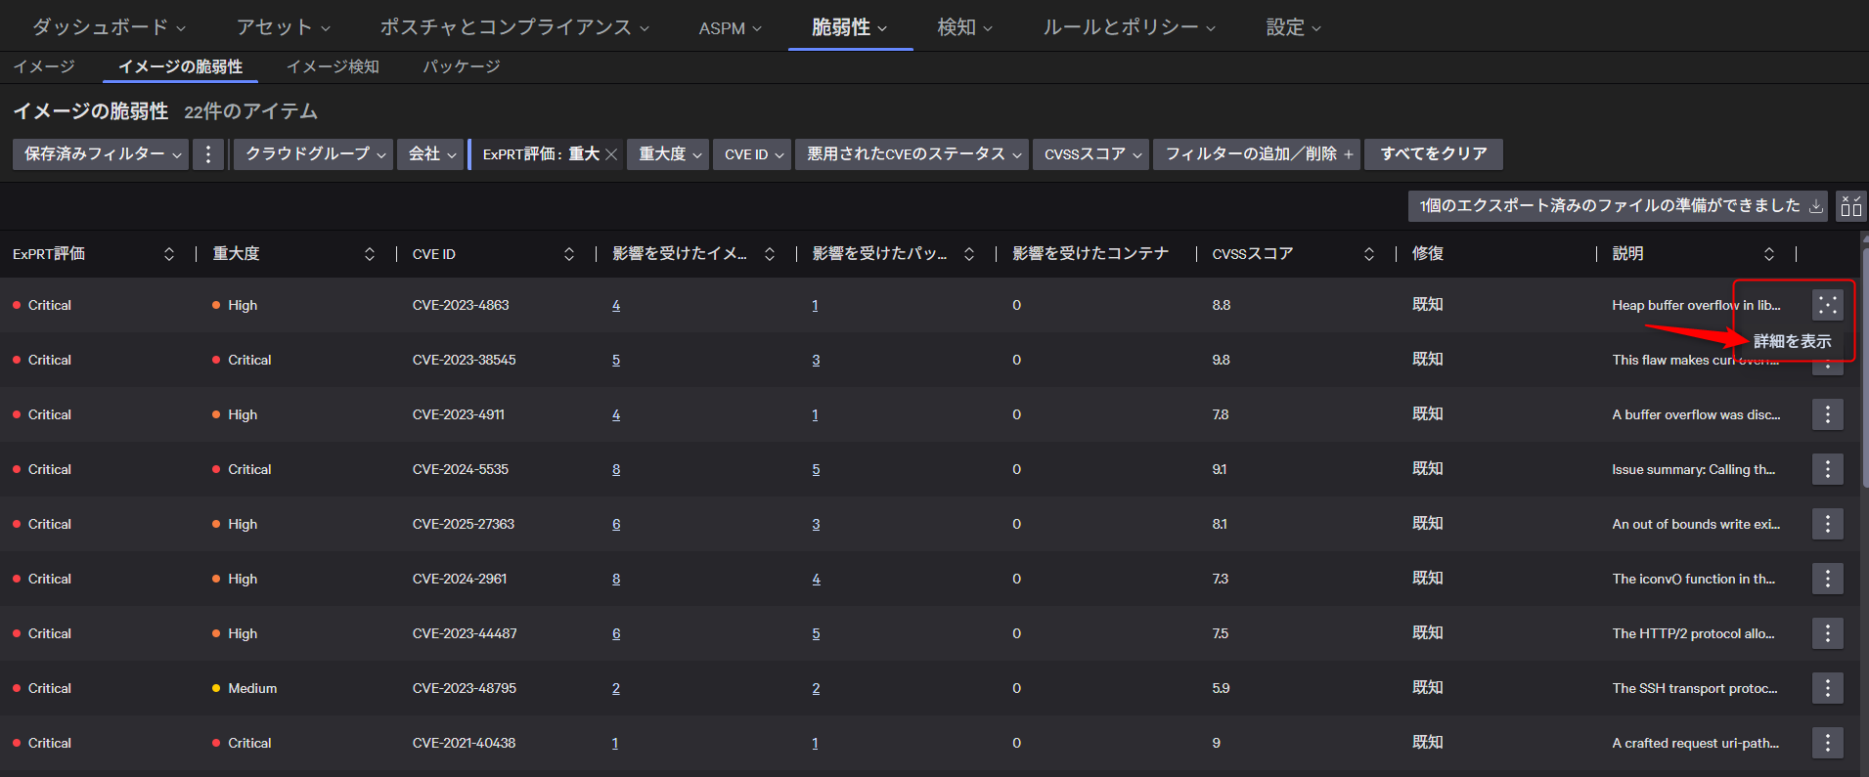Open the ダッシュボード menu
The height and width of the screenshot is (777, 1869).
click(x=109, y=27)
